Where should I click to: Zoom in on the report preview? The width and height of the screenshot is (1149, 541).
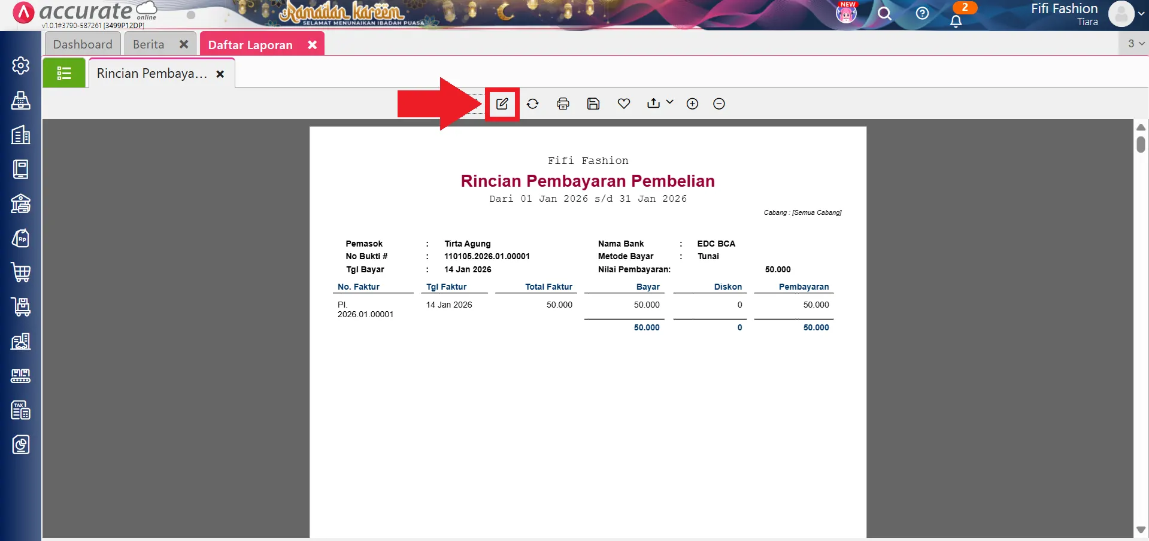692,104
